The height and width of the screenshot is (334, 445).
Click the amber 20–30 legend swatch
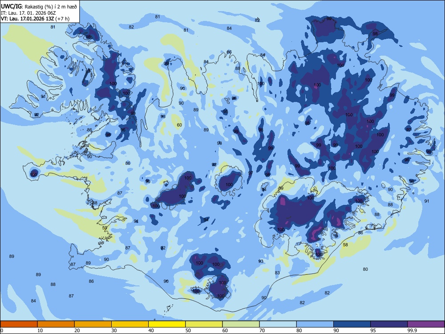click(93, 324)
